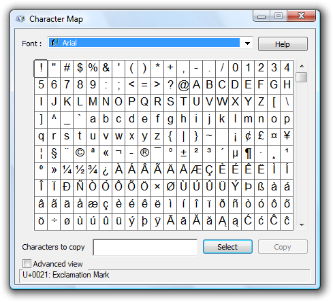Click the Characters to copy field
The width and height of the screenshot is (333, 302).
[145, 248]
